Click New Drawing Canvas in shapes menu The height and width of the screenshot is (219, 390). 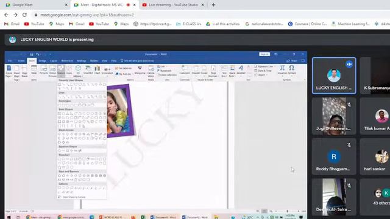[x=74, y=197]
